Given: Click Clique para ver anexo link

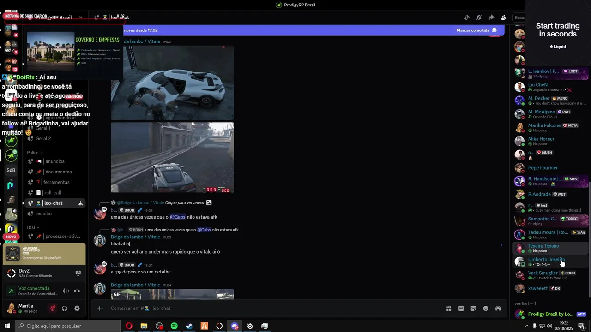Looking at the screenshot, I should 185,202.
